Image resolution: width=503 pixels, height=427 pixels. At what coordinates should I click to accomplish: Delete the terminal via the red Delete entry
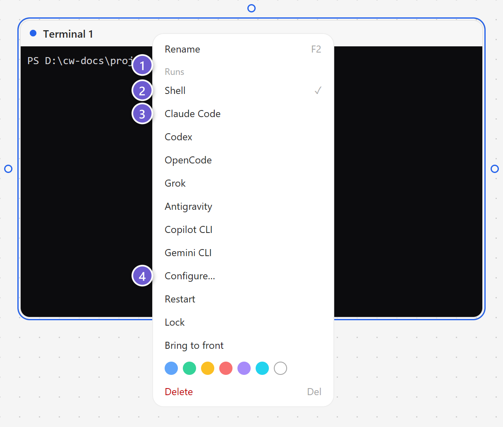click(x=243, y=392)
